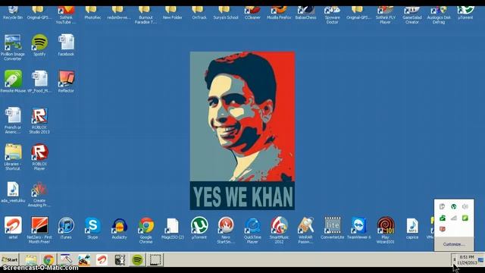The image size is (485, 273).
Task: Open Mozilla Firefox desktop shortcut
Action: click(279, 13)
